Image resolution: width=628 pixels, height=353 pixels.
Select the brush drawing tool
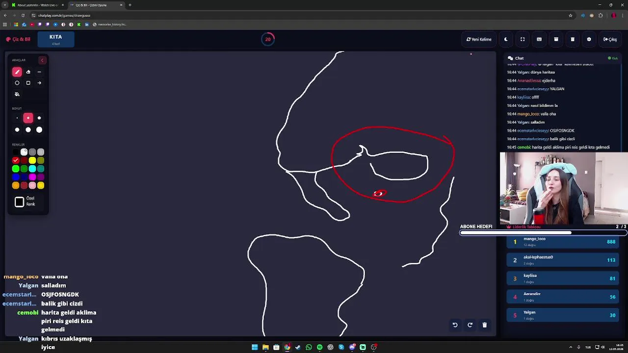pos(17,72)
